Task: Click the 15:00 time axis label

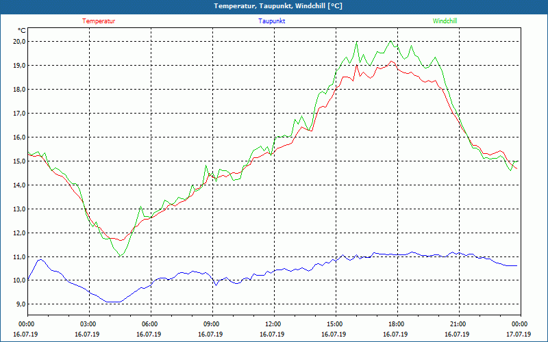Action: 335,324
